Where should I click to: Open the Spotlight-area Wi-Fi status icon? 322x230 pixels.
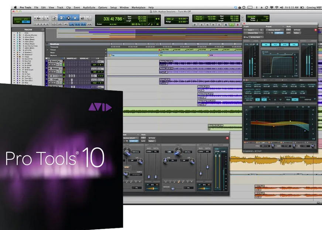click(277, 7)
